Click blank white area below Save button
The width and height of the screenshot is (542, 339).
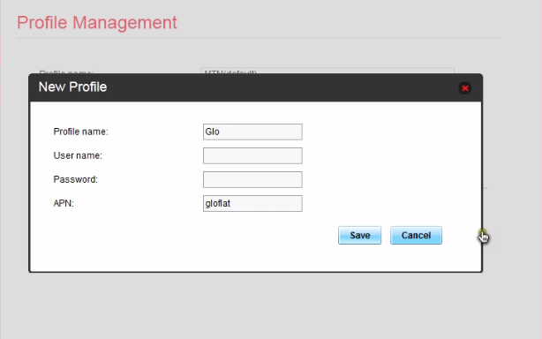359,258
